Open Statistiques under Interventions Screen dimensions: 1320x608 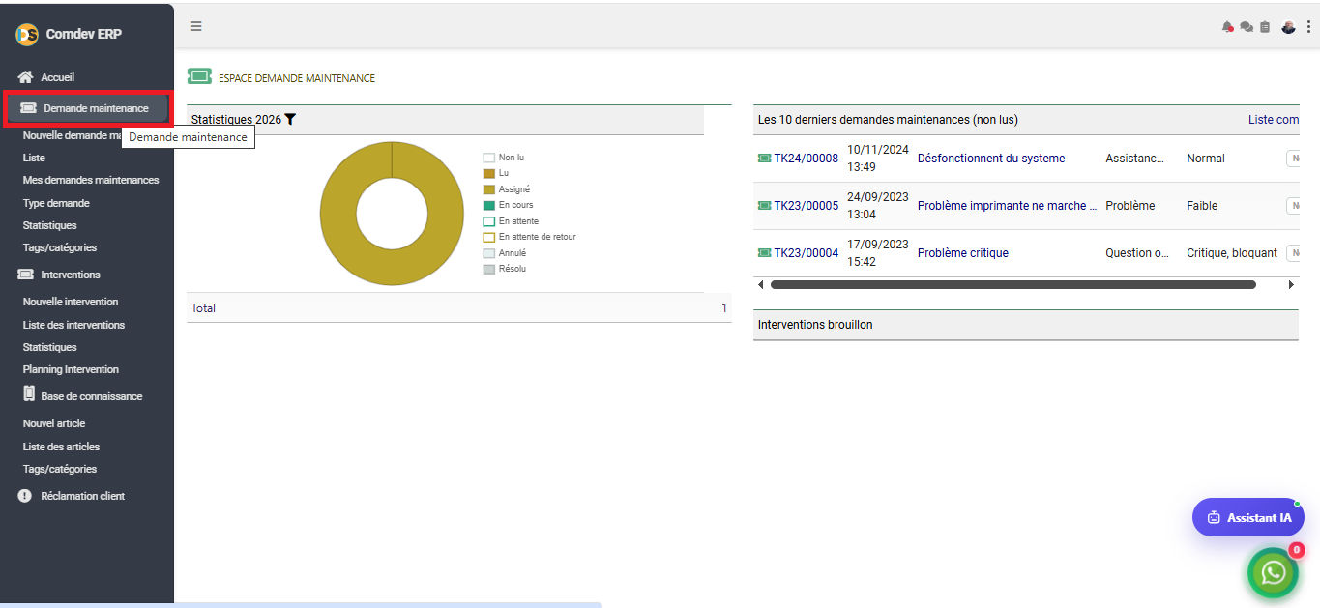tap(49, 347)
